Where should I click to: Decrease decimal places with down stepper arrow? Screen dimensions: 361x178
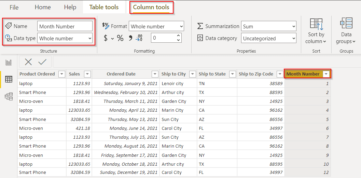(178, 40)
